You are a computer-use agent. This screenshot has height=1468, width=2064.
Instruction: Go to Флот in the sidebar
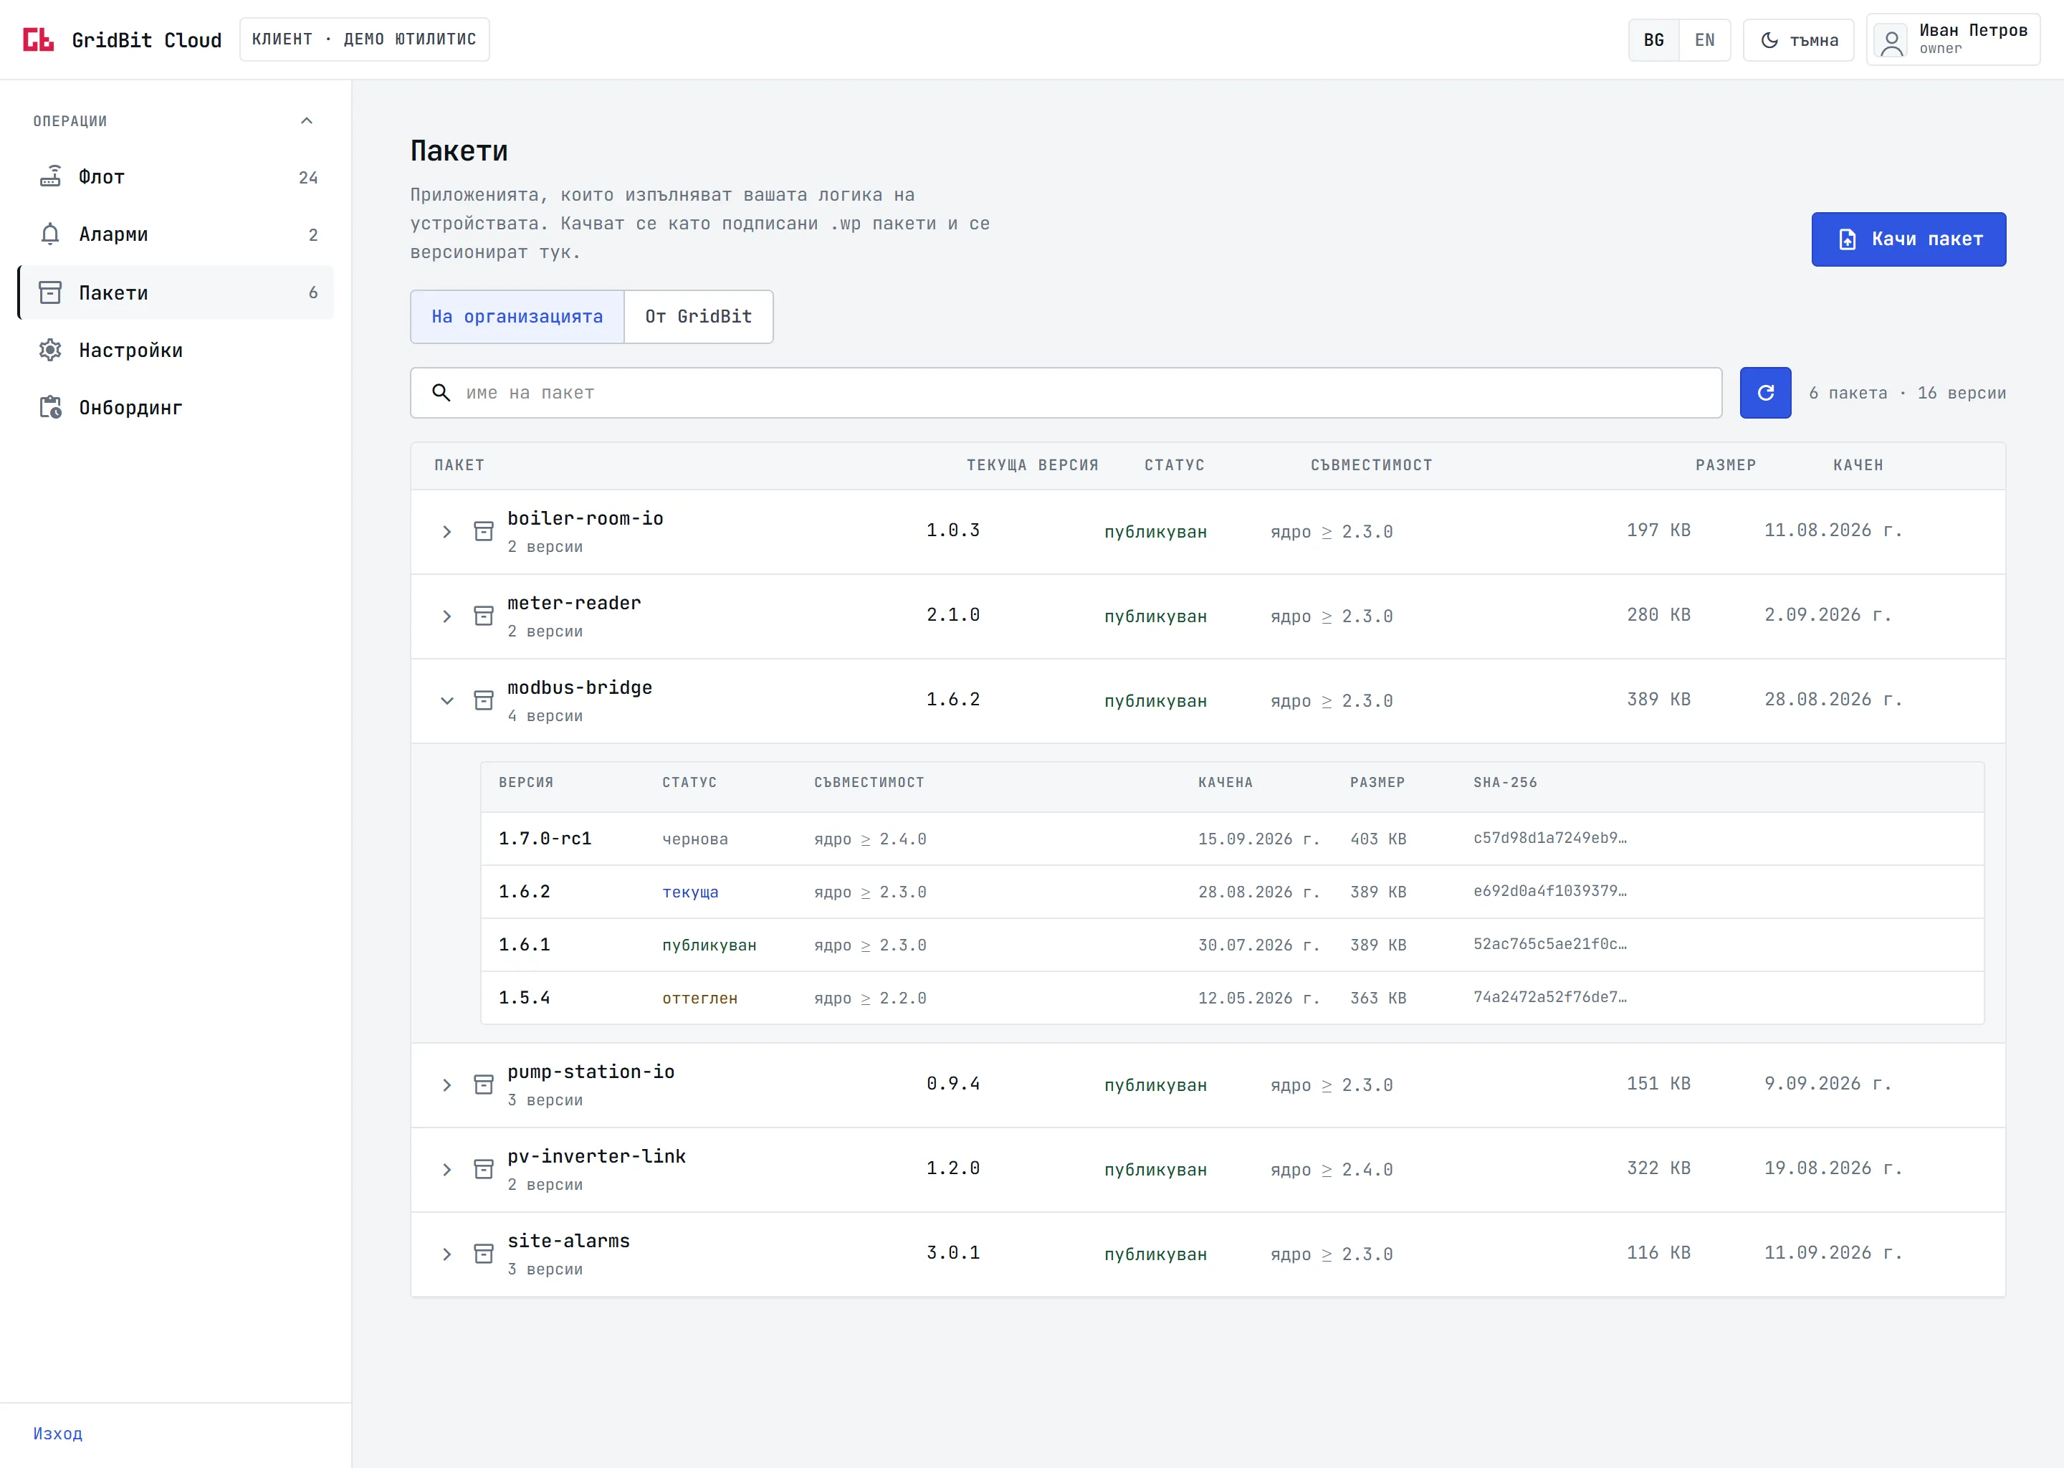pos(176,176)
